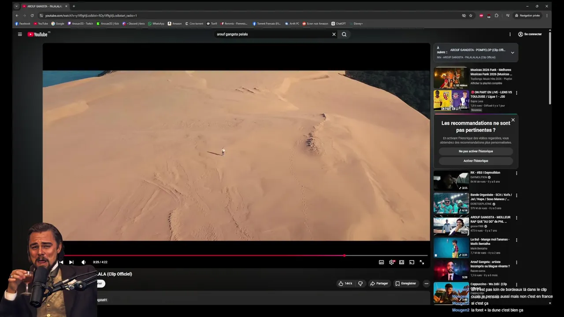
Task: Save the video with Enregistrer
Action: (406, 284)
